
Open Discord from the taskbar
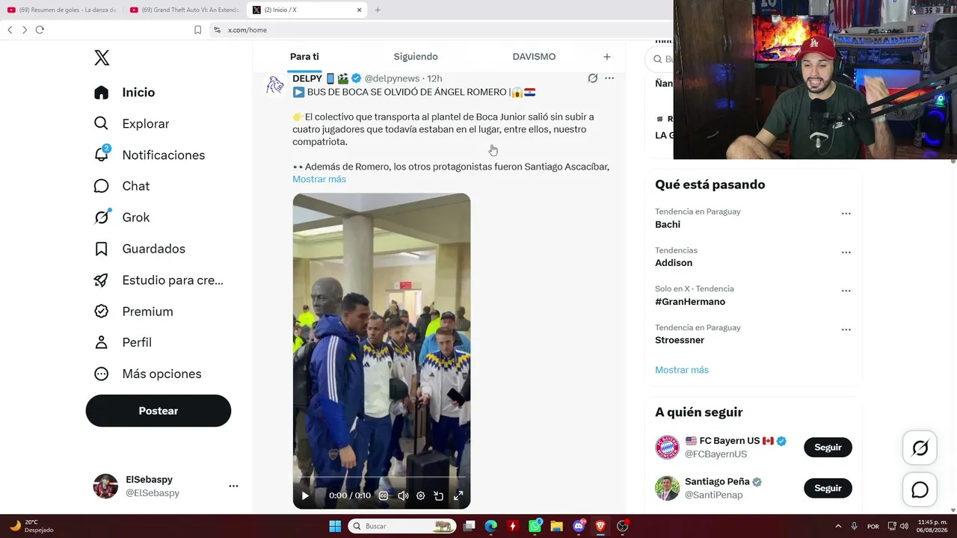click(x=579, y=526)
